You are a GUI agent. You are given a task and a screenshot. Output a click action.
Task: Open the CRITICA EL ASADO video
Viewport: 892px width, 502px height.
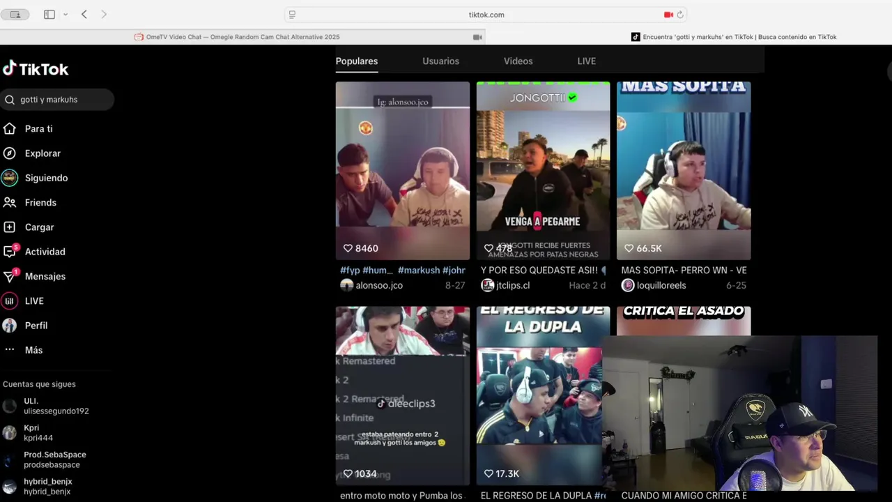pyautogui.click(x=684, y=321)
